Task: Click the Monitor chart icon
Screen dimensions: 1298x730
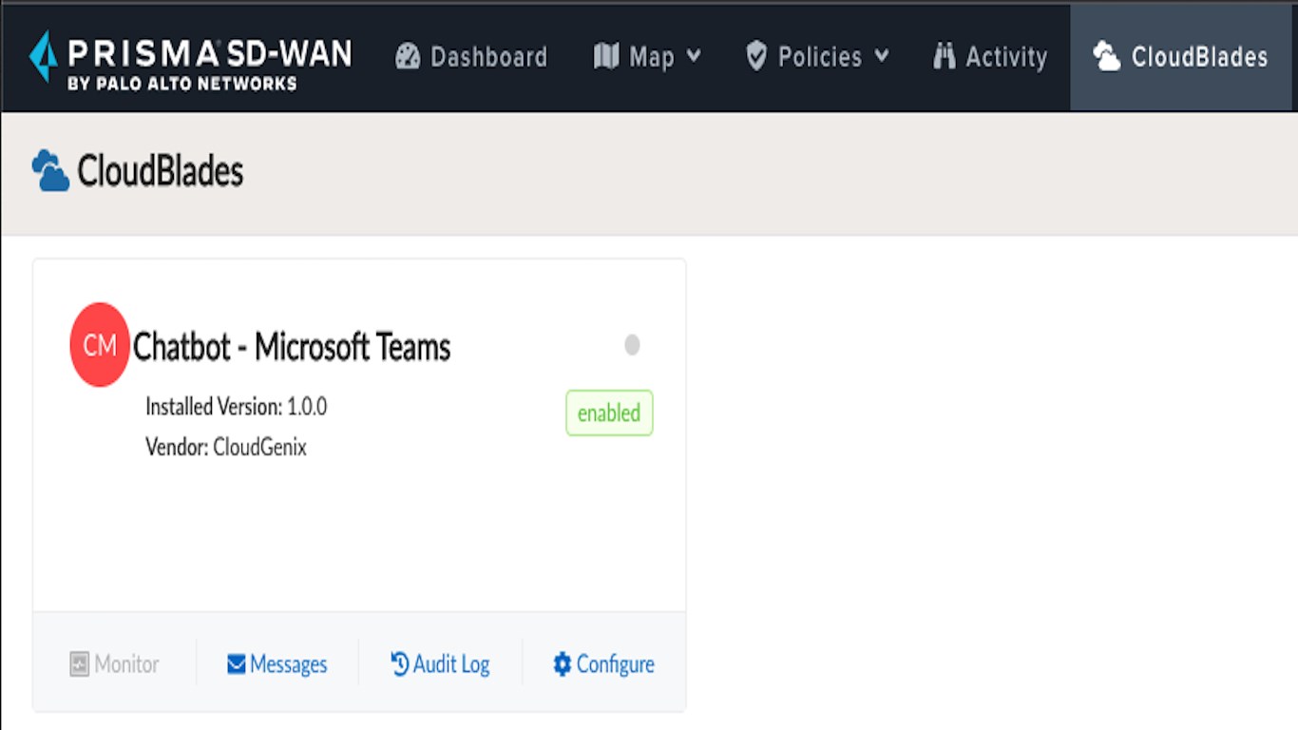Action: tap(79, 664)
